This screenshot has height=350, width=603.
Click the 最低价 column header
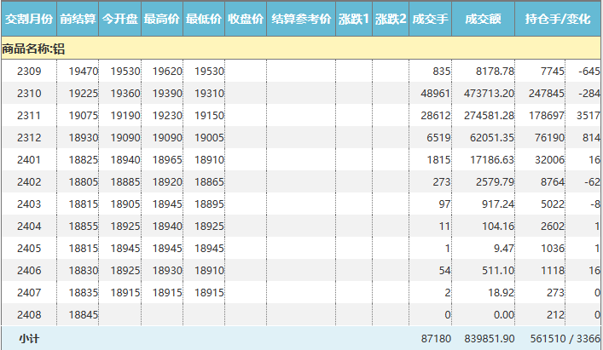click(204, 18)
